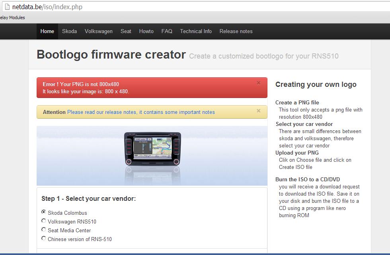Open Technical Info in navbar
The height and width of the screenshot is (255, 390).
[x=196, y=31]
